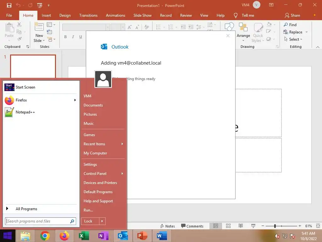Click the Bullets list icon

[x=158, y=27]
